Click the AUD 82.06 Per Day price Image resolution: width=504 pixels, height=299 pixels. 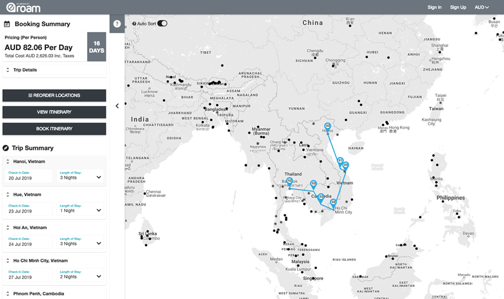click(x=39, y=48)
